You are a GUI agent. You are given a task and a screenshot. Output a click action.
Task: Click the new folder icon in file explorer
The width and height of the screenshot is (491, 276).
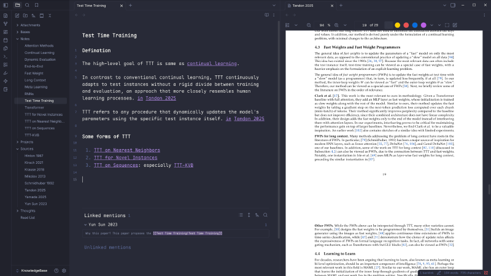[25, 16]
